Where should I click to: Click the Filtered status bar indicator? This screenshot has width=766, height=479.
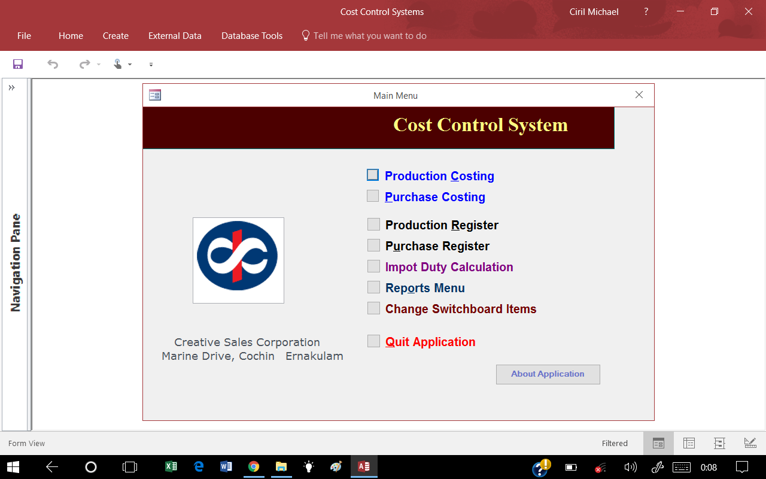[x=615, y=444]
